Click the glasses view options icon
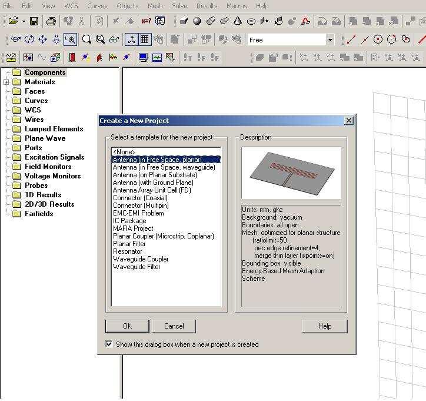Viewport: 426px width, 401px height. [114, 40]
